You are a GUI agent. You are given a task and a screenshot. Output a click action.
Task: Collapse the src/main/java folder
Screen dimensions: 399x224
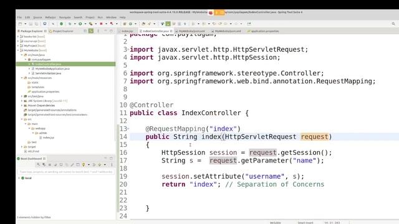pos(22,55)
